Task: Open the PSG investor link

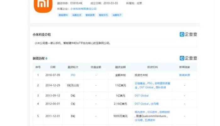Action: (150, 83)
